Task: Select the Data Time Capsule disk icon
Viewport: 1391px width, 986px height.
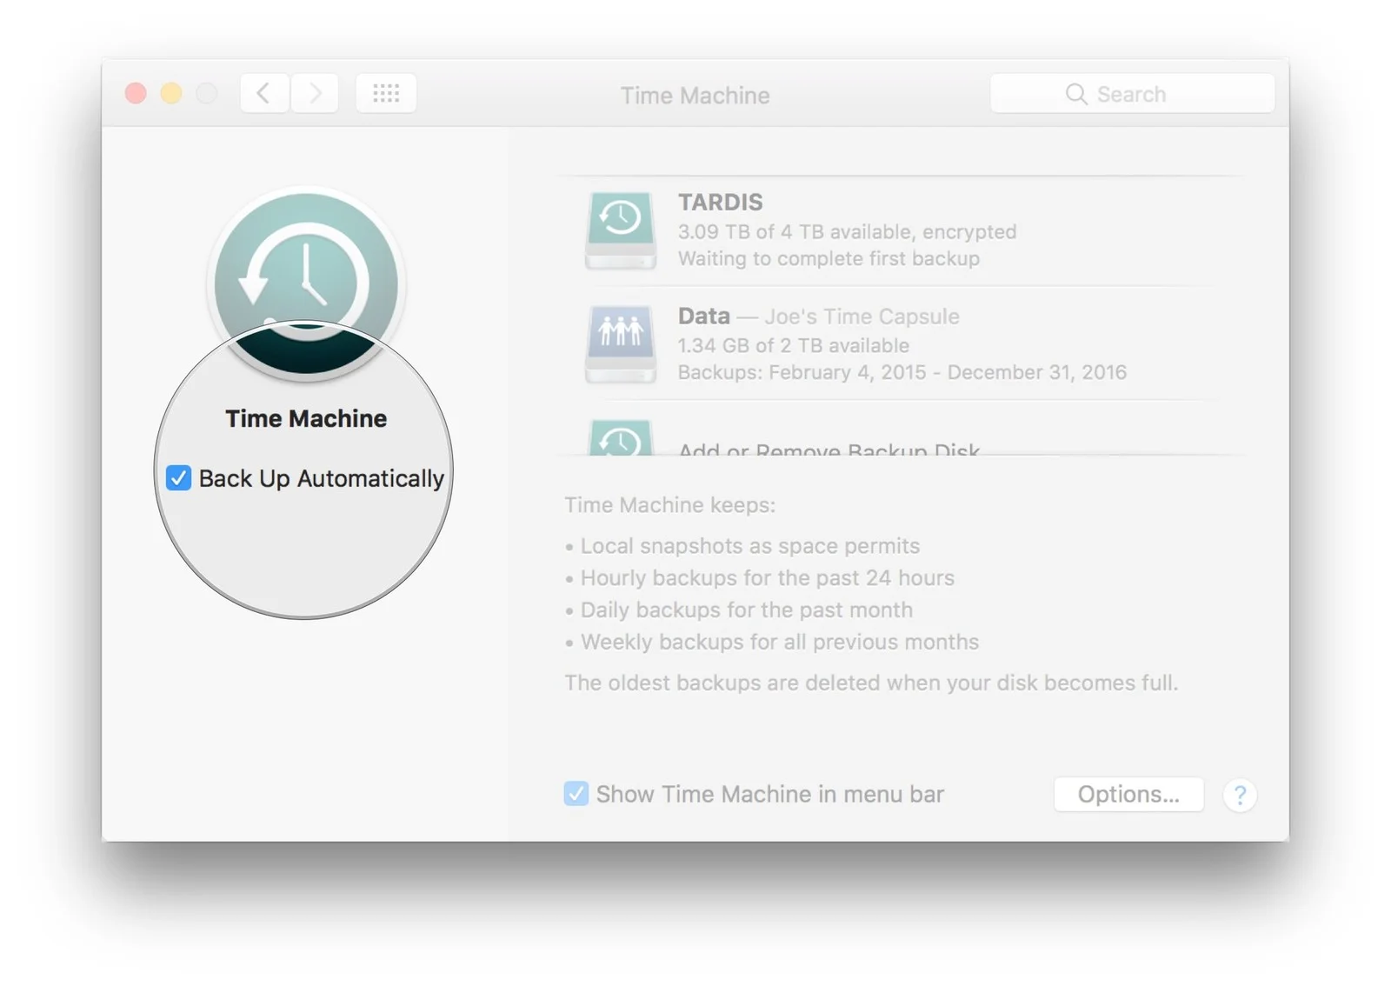Action: click(x=620, y=343)
